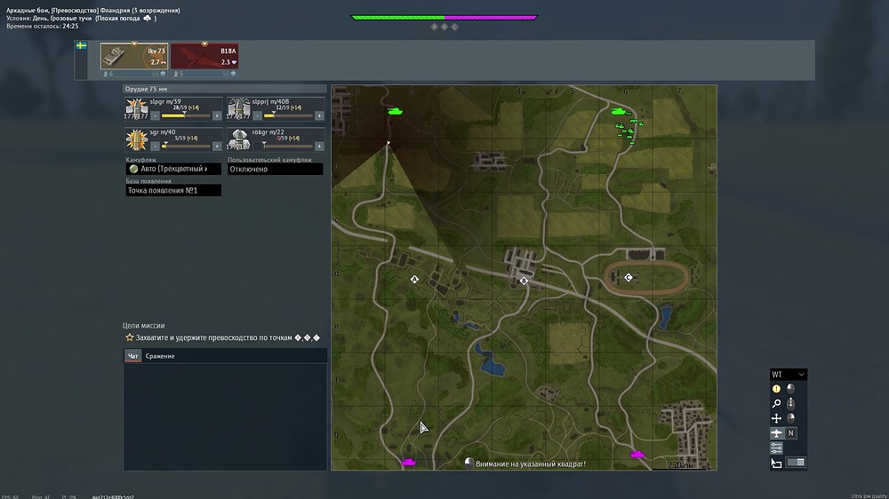Adjust the slpgr m/39 ammo slider
Viewport: 889px width, 499px height.
tap(186, 115)
